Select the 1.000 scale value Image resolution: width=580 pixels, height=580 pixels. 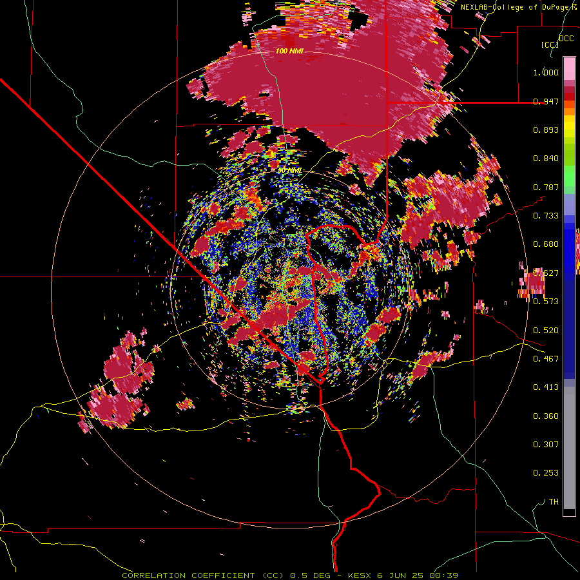(546, 72)
